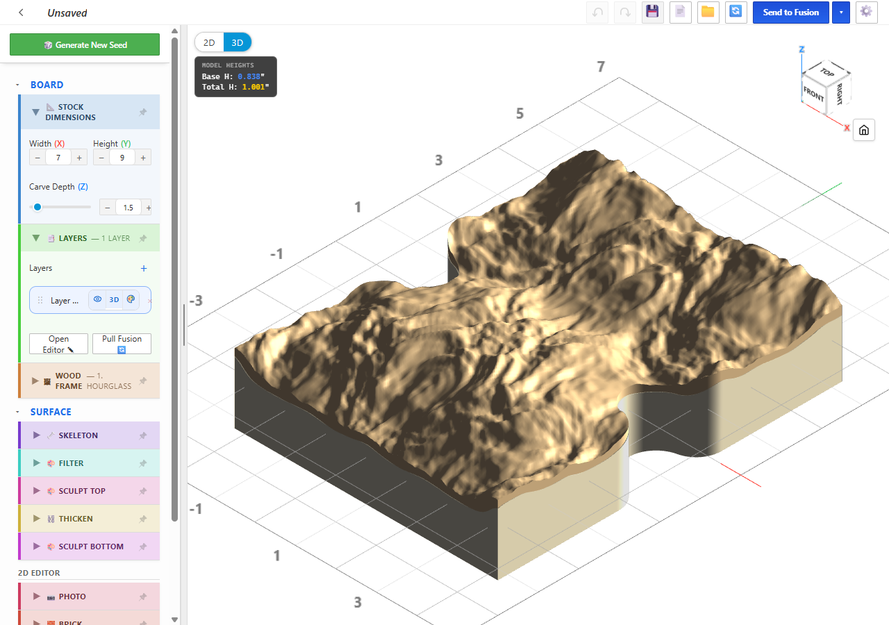Pin the Layers section
889x625 pixels.
142,238
